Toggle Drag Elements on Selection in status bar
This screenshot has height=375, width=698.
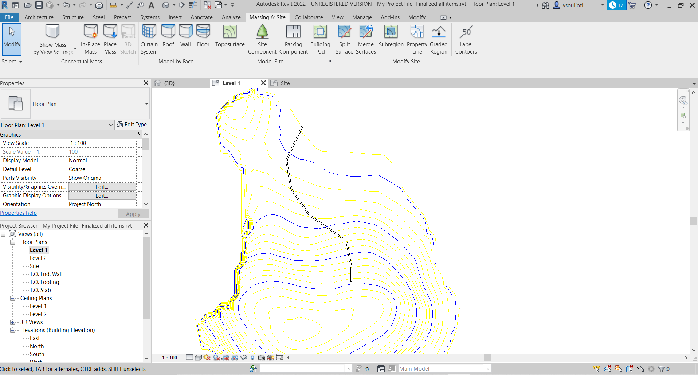640,369
